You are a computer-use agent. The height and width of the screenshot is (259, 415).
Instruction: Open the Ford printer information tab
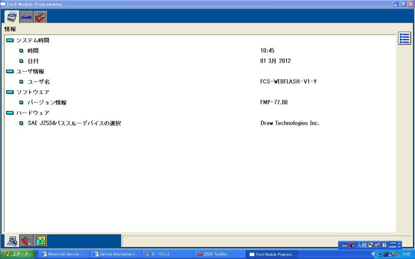(x=12, y=17)
